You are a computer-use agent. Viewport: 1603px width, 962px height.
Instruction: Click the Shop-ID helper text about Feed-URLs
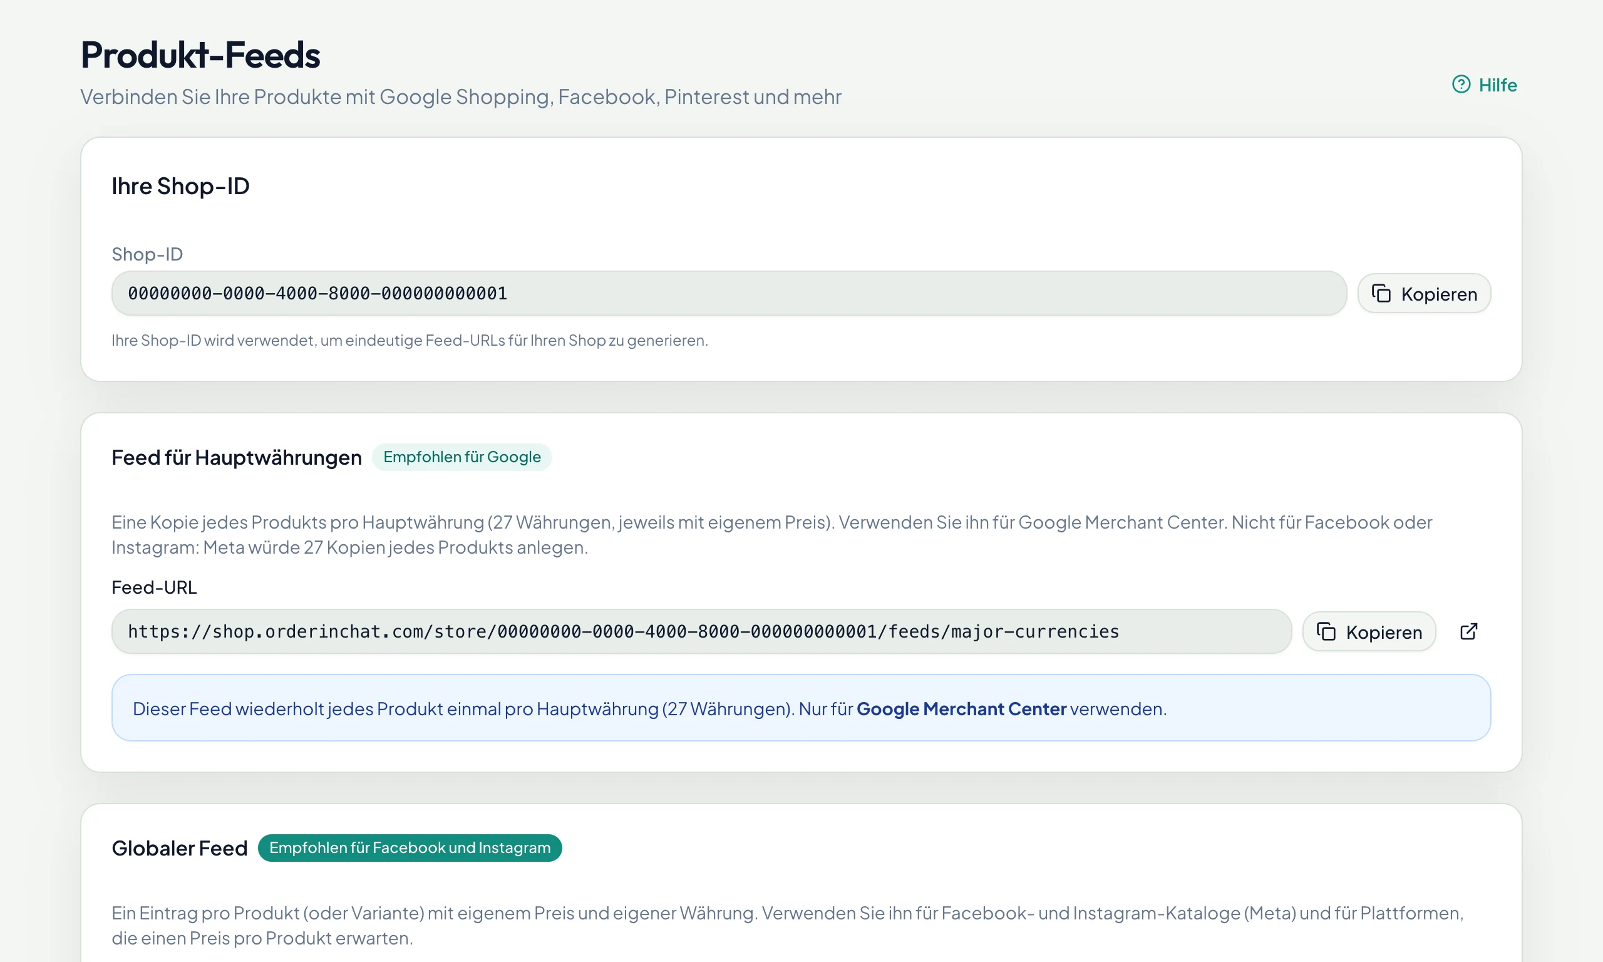pos(410,340)
